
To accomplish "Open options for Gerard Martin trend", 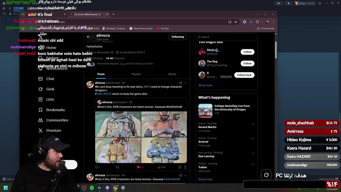I will point(253,124).
